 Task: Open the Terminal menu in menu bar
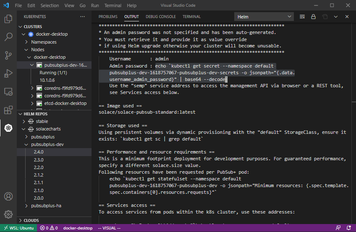pos(113,5)
